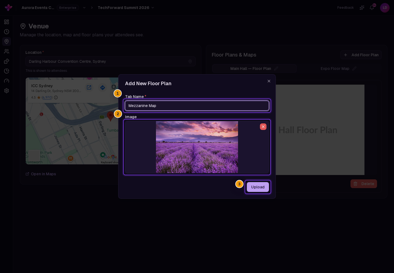This screenshot has height=273, width=394.
Task: Edit the Expo Floor Map pencil icon
Action: [354, 69]
